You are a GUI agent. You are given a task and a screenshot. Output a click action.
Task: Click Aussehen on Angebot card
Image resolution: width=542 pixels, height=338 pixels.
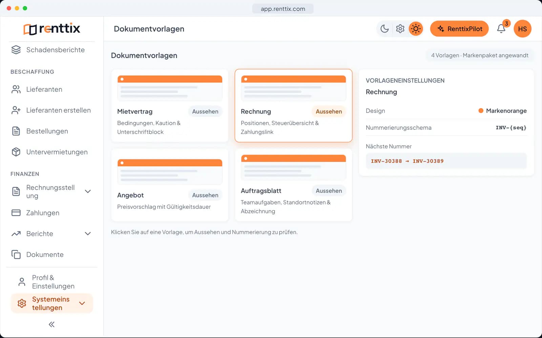pyautogui.click(x=205, y=195)
